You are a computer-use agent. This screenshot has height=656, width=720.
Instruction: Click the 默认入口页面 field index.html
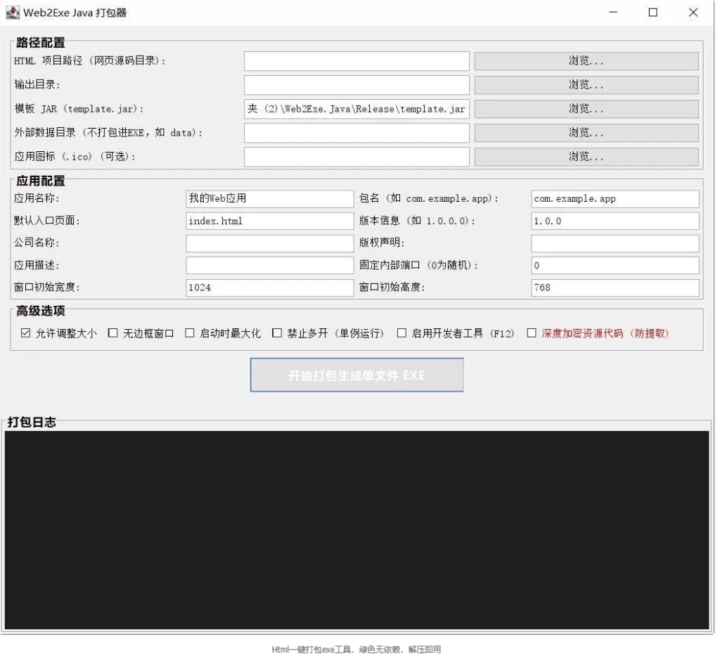point(270,221)
